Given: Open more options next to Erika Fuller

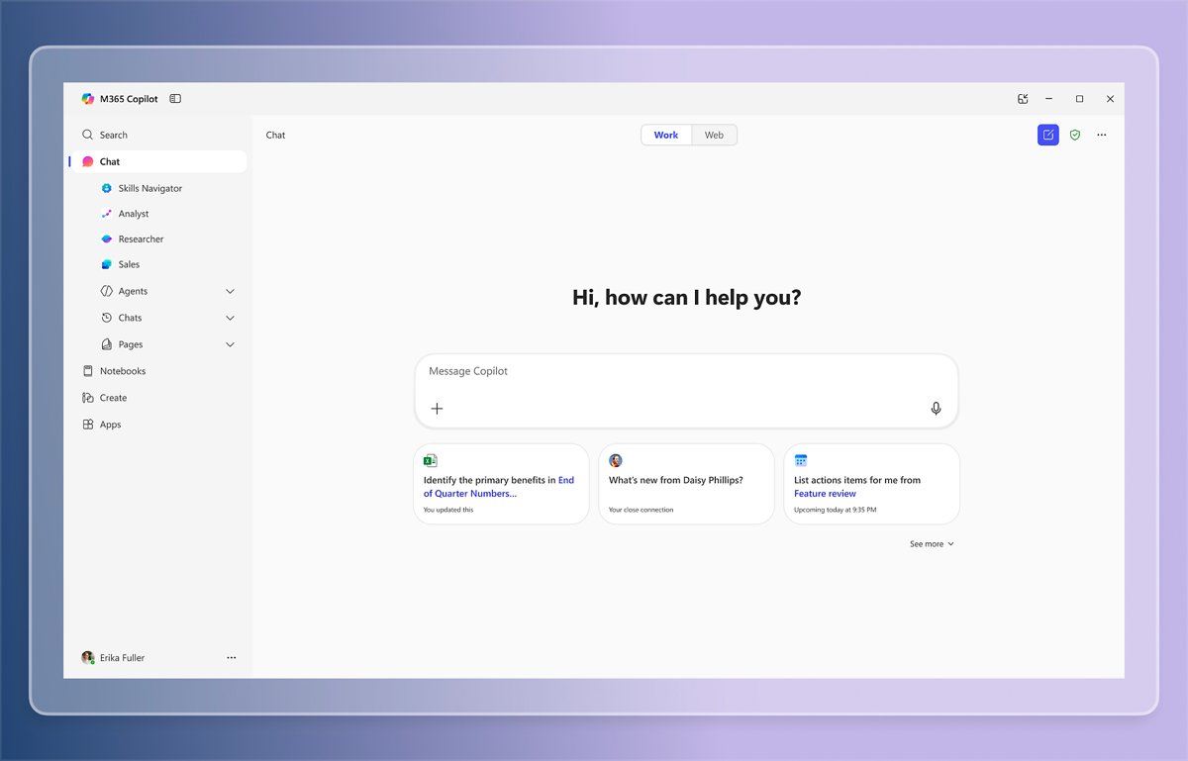Looking at the screenshot, I should point(232,657).
